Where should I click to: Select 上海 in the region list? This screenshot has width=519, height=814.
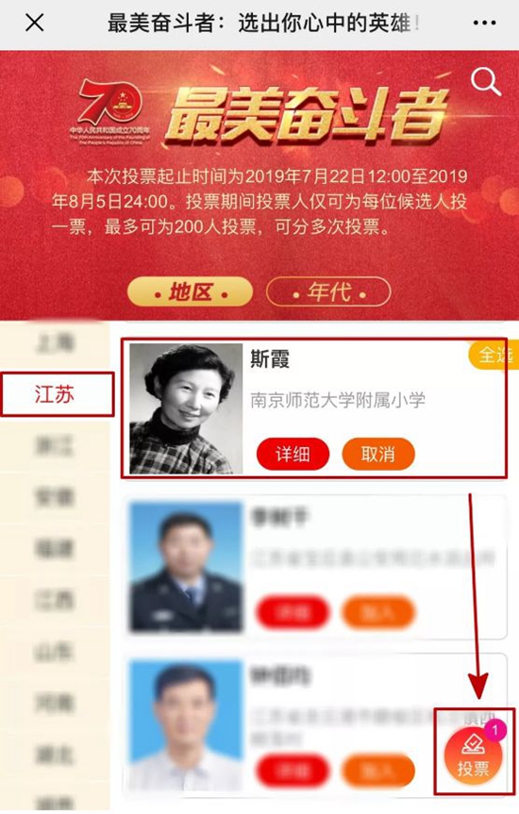tap(55, 343)
